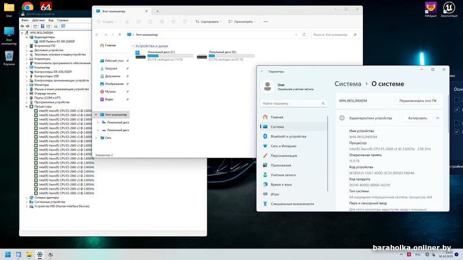Viewport: 463px width, 260px height.
Task: Click the refresh icon in Explorer address bar
Action: 303,35
